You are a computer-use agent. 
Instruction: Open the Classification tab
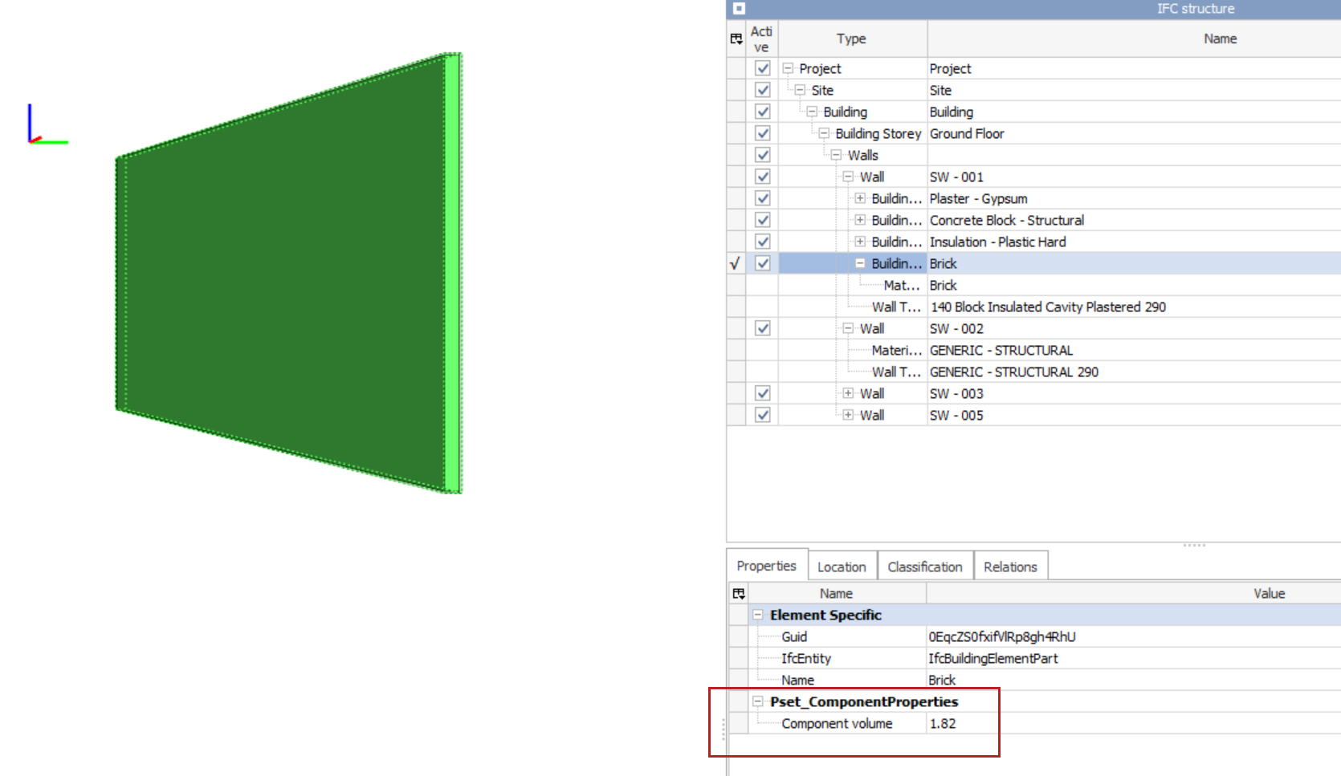point(925,567)
